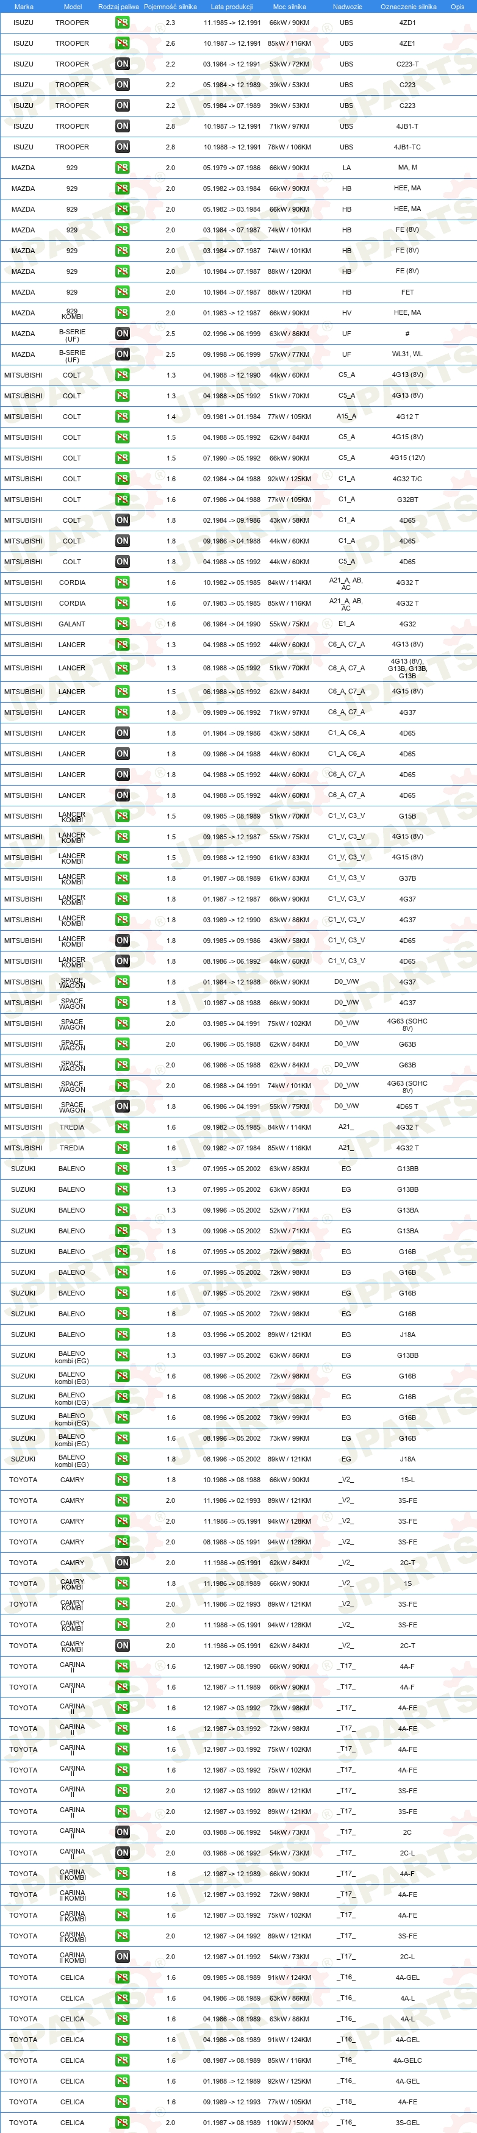Image resolution: width=477 pixels, height=2133 pixels.
Task: Click the E1_A body code cell
Action: [x=346, y=625]
